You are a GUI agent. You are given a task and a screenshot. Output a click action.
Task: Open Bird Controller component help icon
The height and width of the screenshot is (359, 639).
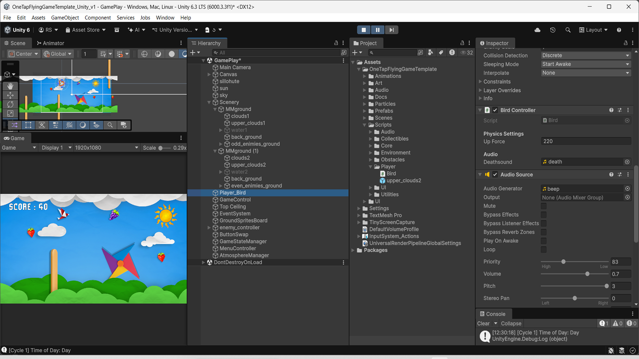coord(611,110)
